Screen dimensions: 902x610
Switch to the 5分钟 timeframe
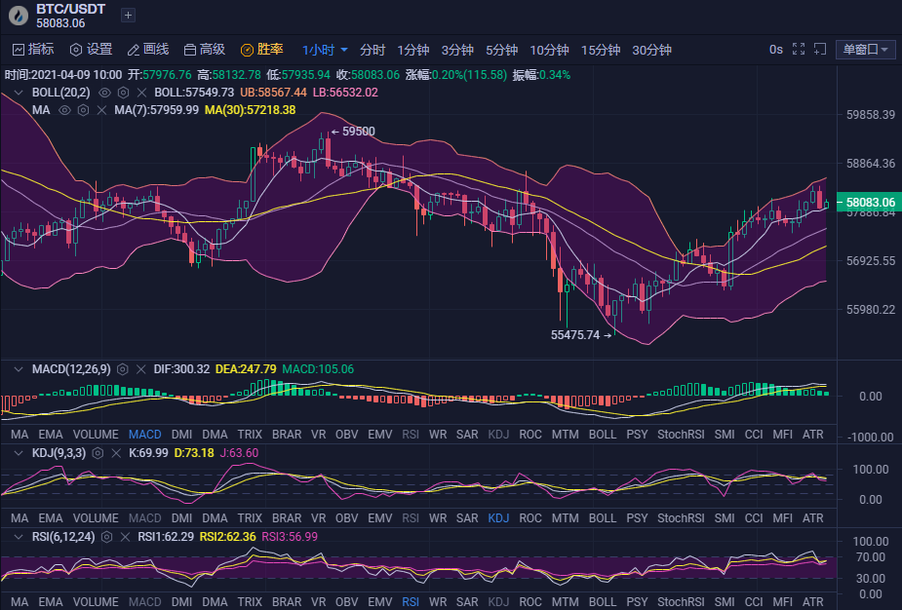point(501,50)
